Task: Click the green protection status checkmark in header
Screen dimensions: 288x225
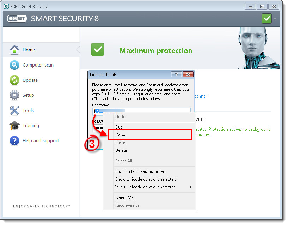Action: pos(266,19)
